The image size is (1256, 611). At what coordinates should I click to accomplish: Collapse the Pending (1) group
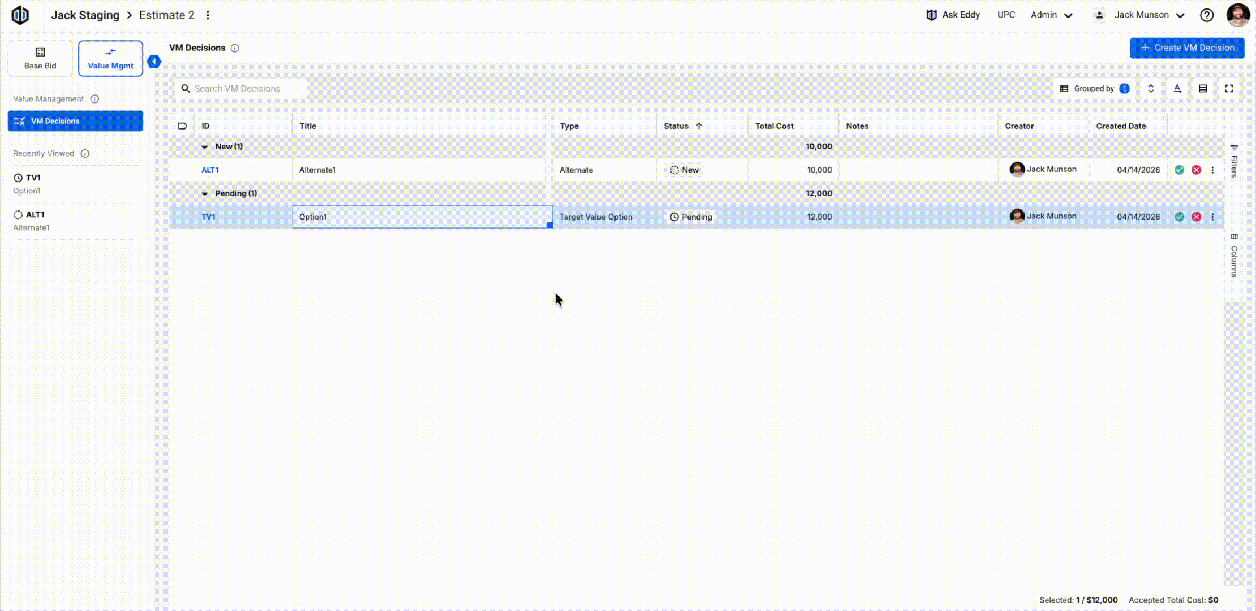(205, 194)
